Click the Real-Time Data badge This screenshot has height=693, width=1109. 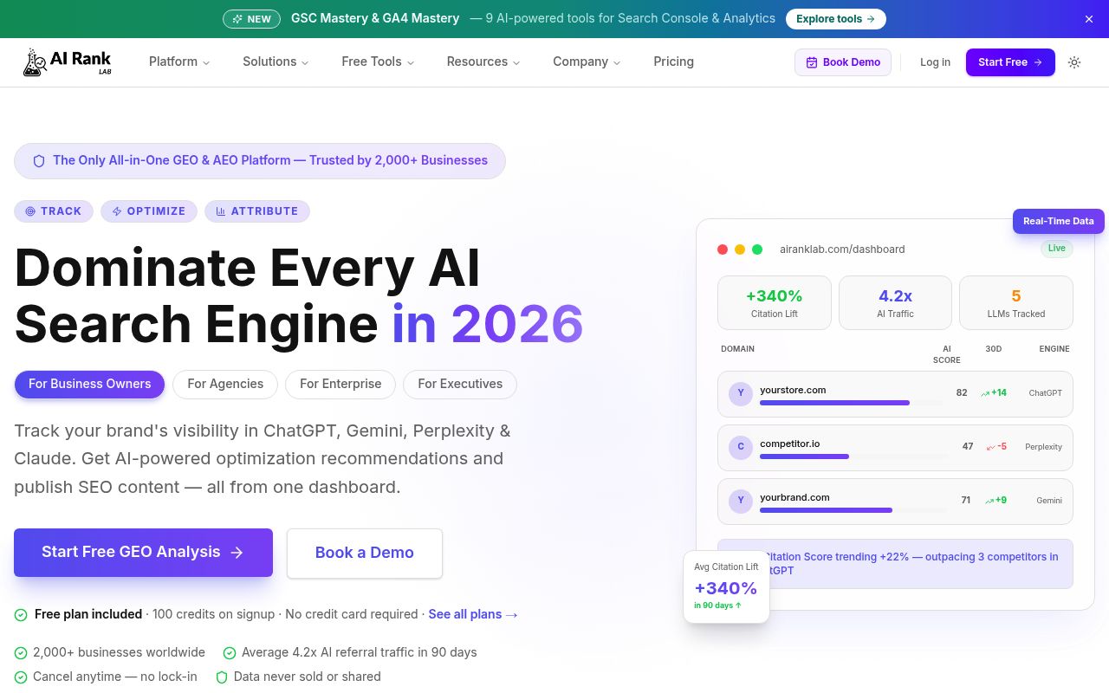click(x=1059, y=221)
